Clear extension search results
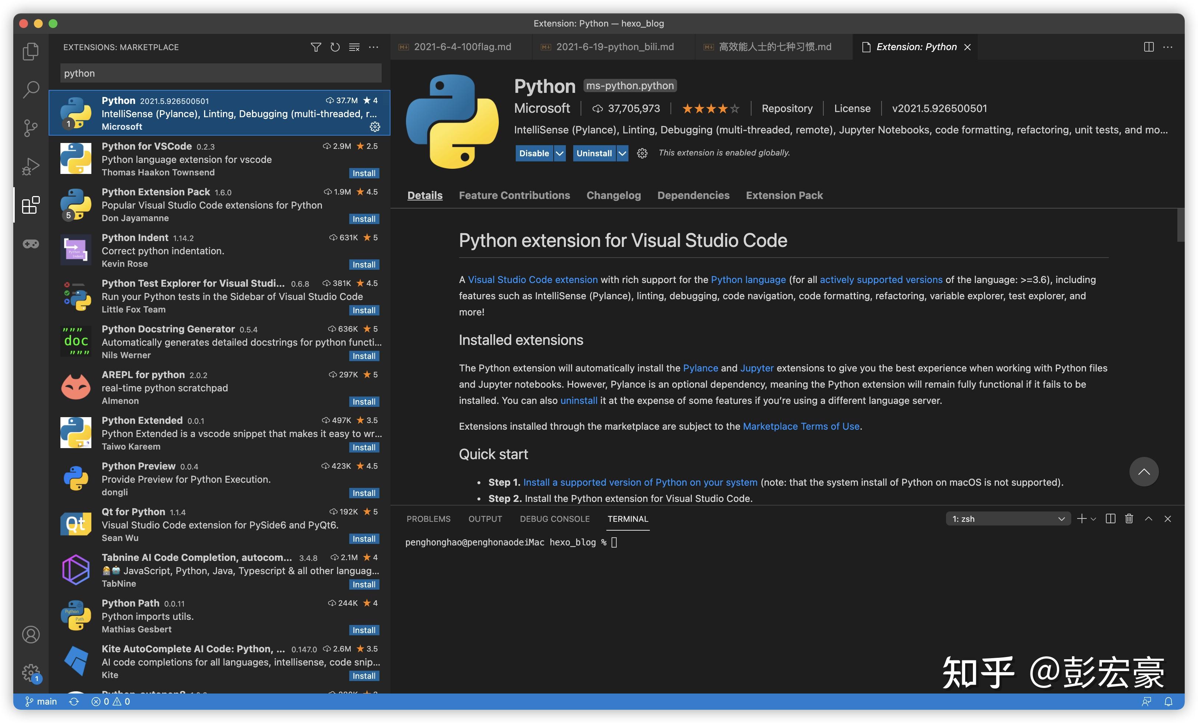1198x723 pixels. pos(354,47)
